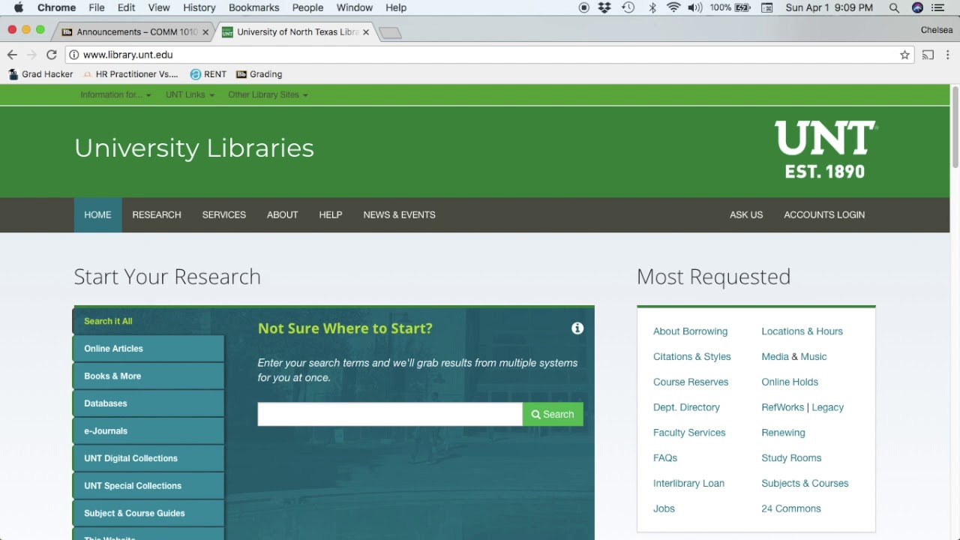Open the Grading bookmark
960x540 pixels.
point(259,74)
